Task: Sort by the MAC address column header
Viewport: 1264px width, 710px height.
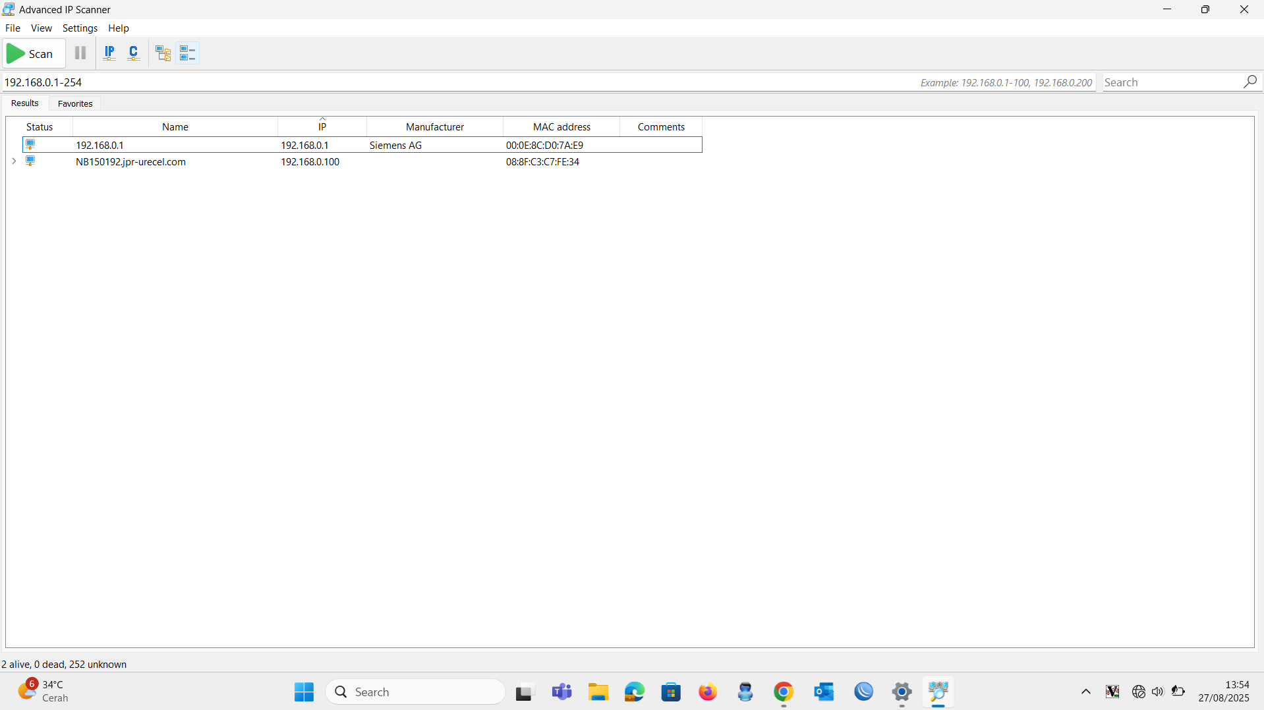Action: 561,127
